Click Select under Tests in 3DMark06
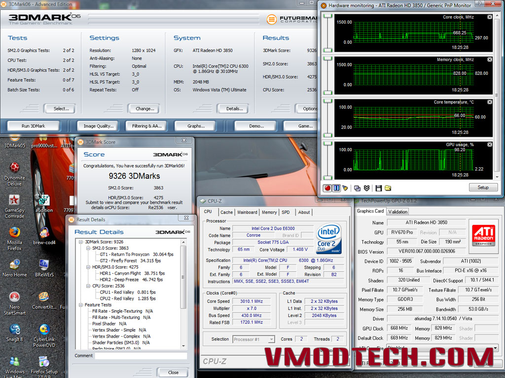 coord(61,109)
